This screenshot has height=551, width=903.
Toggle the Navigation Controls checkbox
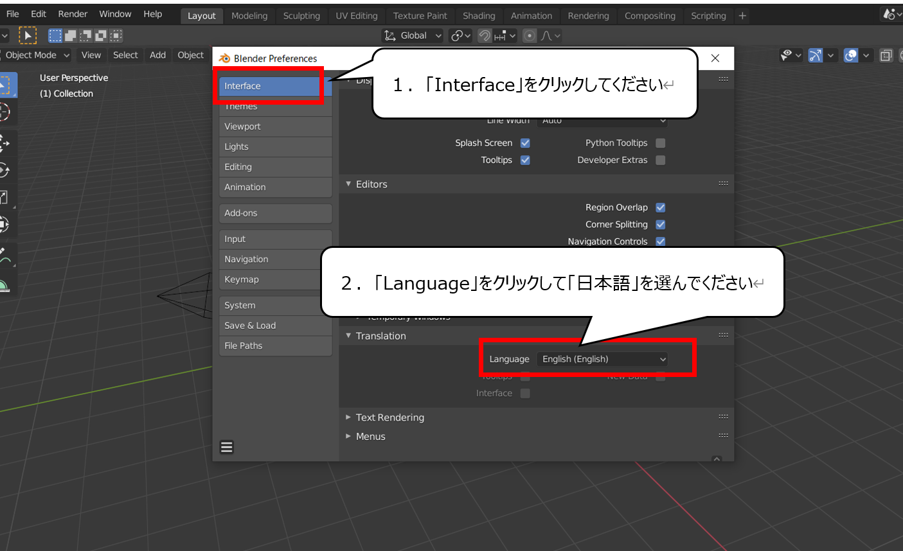point(661,241)
